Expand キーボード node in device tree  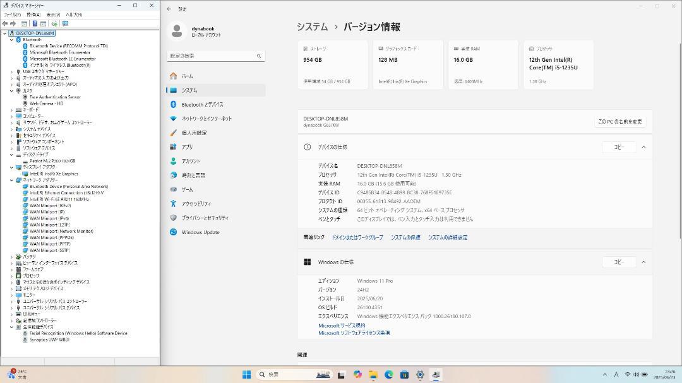tap(12, 110)
